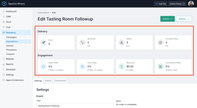Click the Spam warning triangle icon
Screen dimensions: 197x108
click(121, 42)
